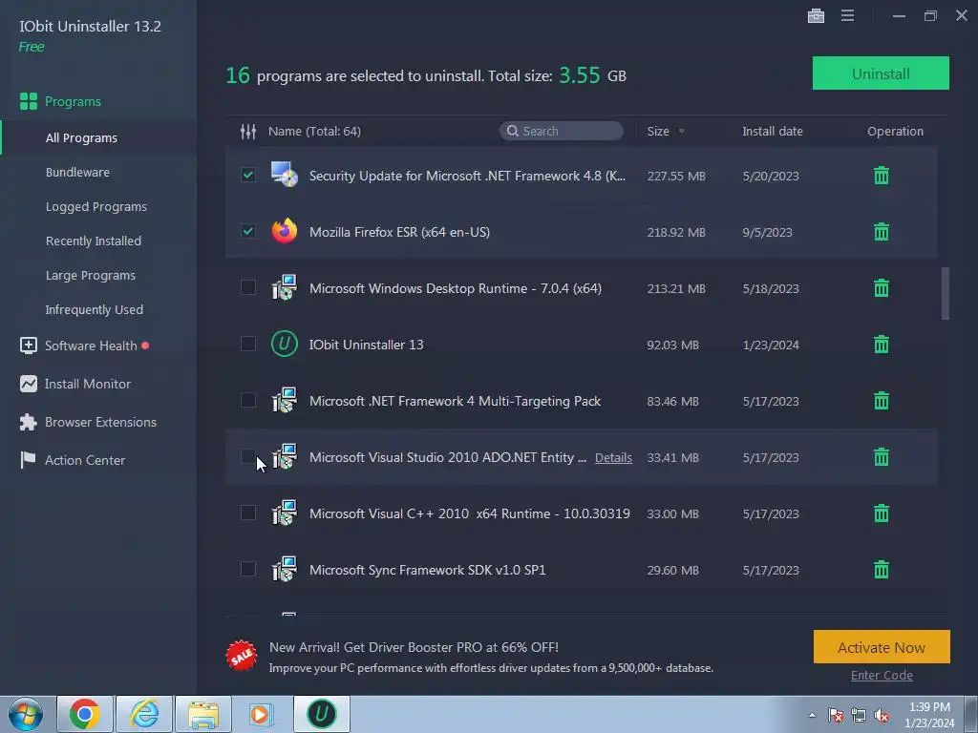Show hidden tray icons arrow
The width and height of the screenshot is (978, 733).
click(x=812, y=716)
